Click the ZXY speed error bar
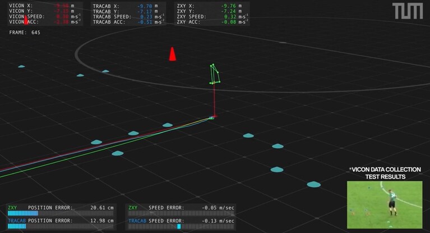Viewport: 430px width, 233px height. click(181, 213)
